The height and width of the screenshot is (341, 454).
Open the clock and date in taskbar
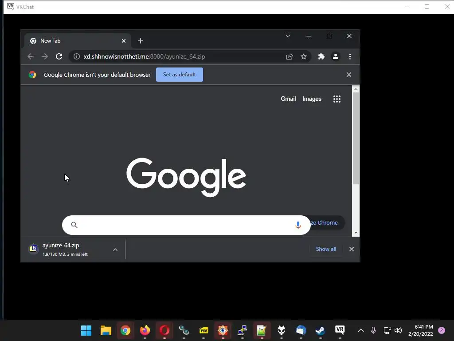coord(420,330)
